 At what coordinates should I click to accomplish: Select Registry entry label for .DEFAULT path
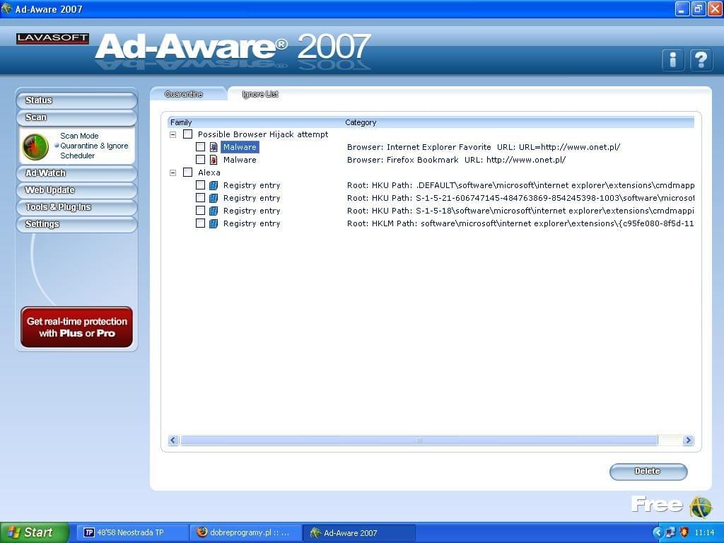click(x=252, y=185)
